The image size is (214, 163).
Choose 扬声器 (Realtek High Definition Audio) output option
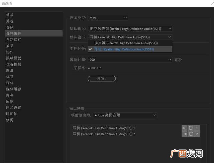130,43
